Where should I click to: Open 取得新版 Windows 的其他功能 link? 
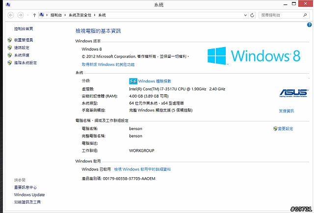108,64
